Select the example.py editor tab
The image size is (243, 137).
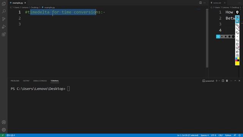pos(18,3)
